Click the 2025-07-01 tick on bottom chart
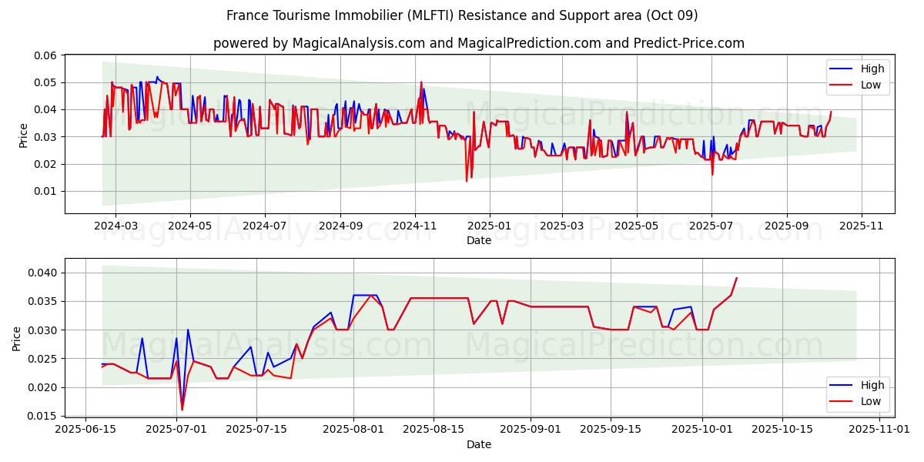The image size is (924, 462). [176, 430]
